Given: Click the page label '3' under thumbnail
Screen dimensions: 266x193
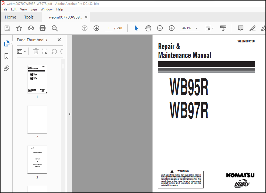Looking at the screenshot, I should [37, 177].
